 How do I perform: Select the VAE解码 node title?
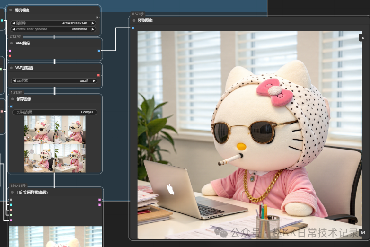tap(22, 43)
